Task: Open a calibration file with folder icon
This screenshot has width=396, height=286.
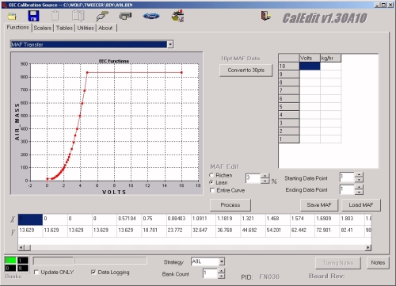Action: click(x=12, y=17)
